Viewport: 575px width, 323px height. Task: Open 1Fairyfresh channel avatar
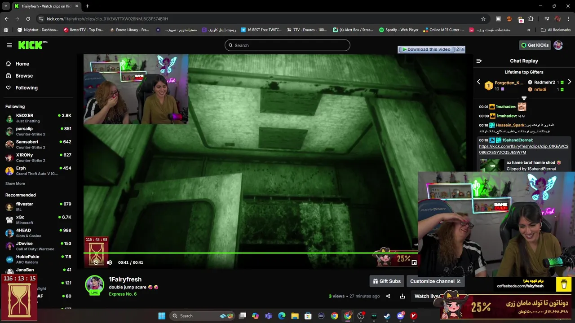(94, 285)
